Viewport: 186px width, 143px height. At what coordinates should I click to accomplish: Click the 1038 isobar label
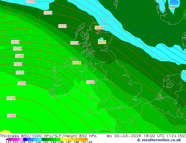pyautogui.click(x=11, y=116)
